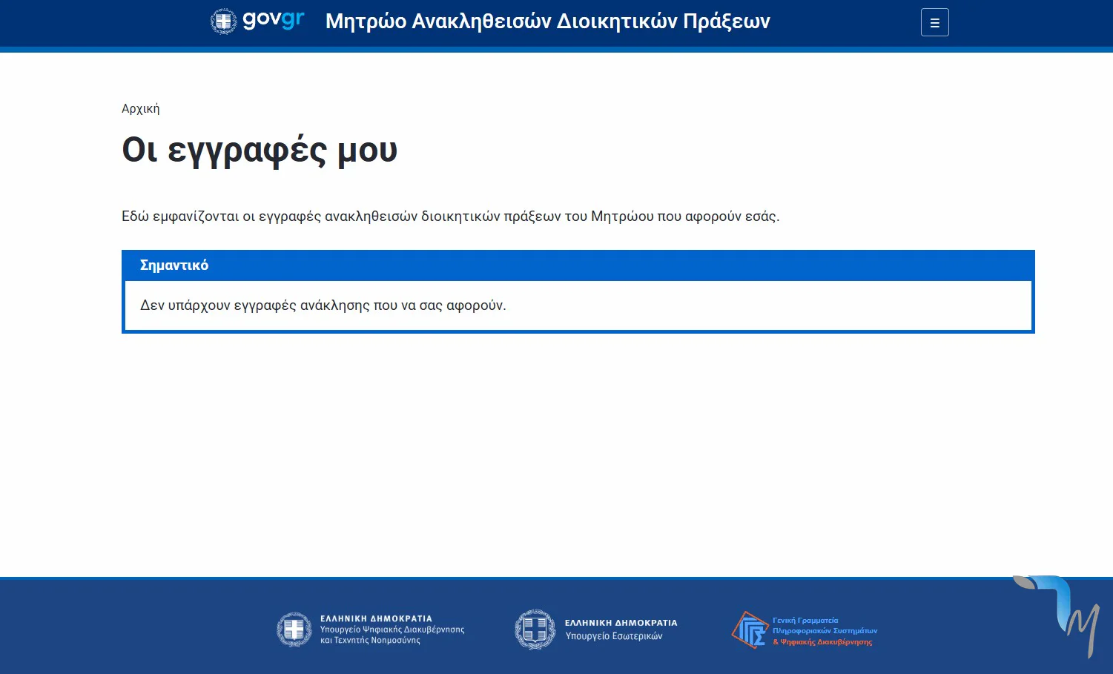Screen dimensions: 1113x674
Task: Go to the Αρχική breadcrumb
Action: click(x=141, y=108)
